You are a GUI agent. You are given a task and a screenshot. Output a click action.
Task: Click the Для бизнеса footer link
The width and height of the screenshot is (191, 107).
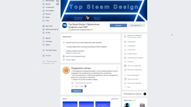[46, 63]
